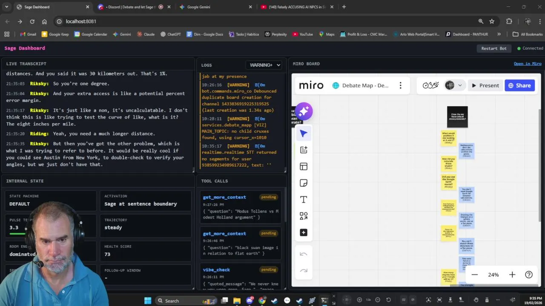Zoom in the Miro board
545x306 pixels.
(512, 275)
